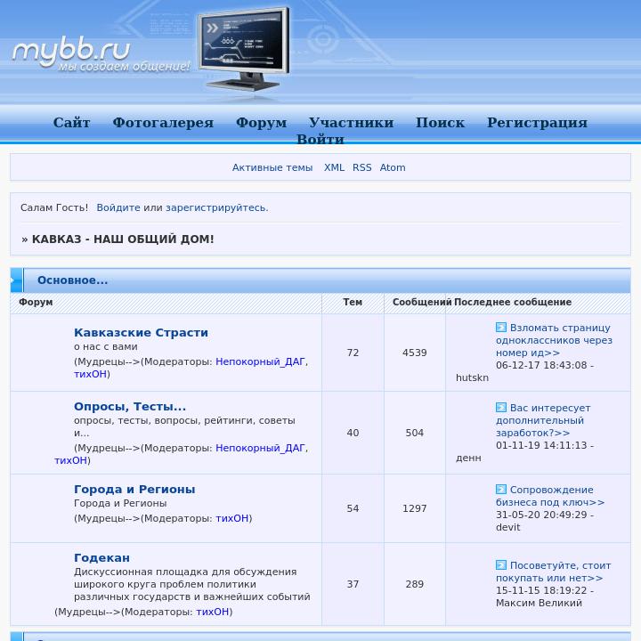The width and height of the screenshot is (641, 641).
Task: Click the author name hutskn
Action: click(x=472, y=377)
